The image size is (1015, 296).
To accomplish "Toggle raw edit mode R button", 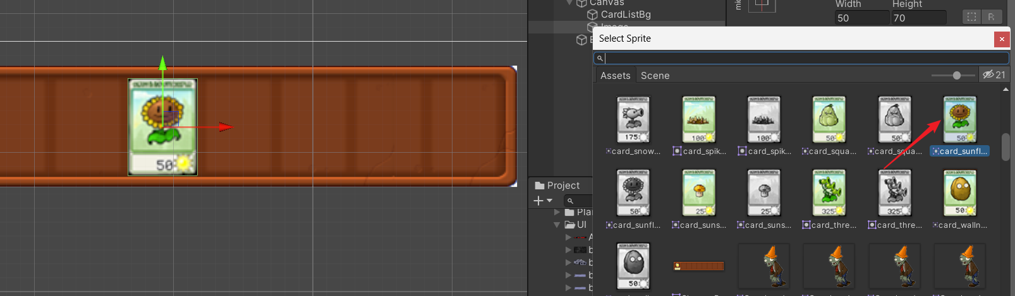I will [991, 17].
